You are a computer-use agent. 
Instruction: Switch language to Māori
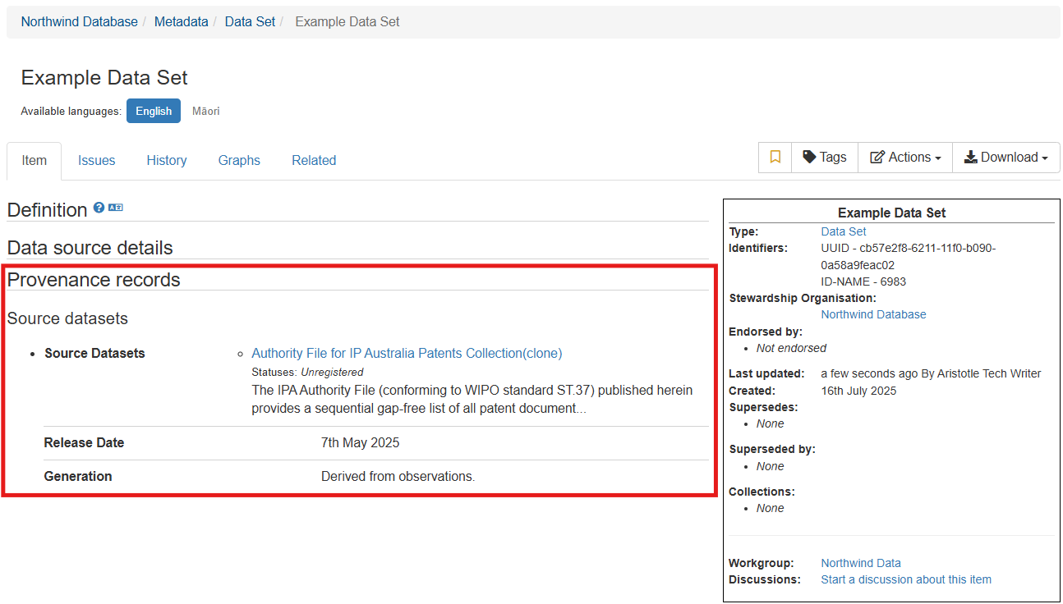[205, 112]
